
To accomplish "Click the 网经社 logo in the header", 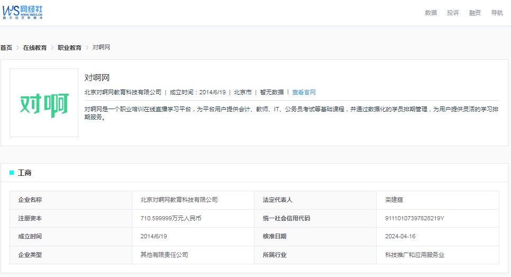I will click(22, 12).
